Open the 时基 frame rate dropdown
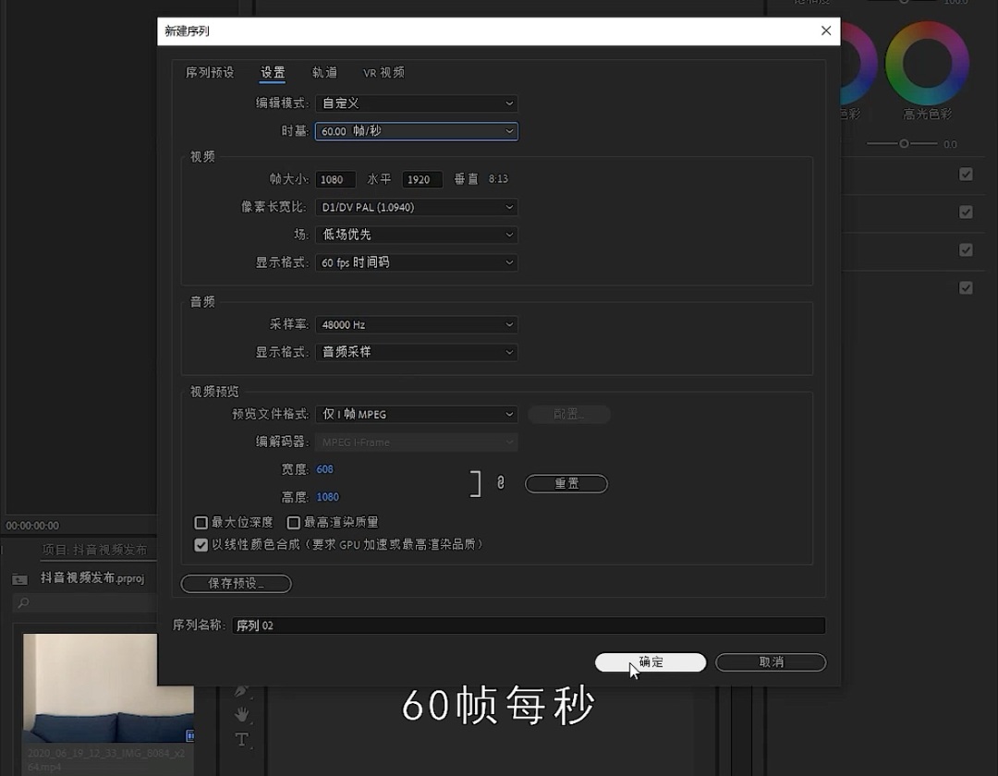This screenshot has width=998, height=776. tap(416, 130)
